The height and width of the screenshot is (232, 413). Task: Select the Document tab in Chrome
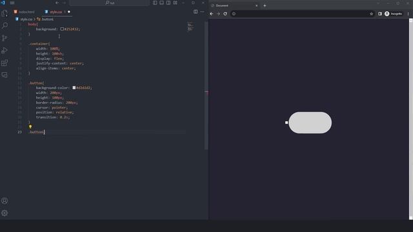pyautogui.click(x=234, y=6)
